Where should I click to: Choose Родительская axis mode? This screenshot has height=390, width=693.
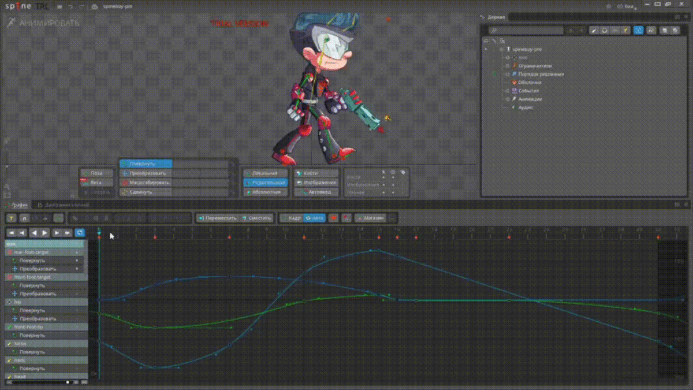pyautogui.click(x=265, y=182)
